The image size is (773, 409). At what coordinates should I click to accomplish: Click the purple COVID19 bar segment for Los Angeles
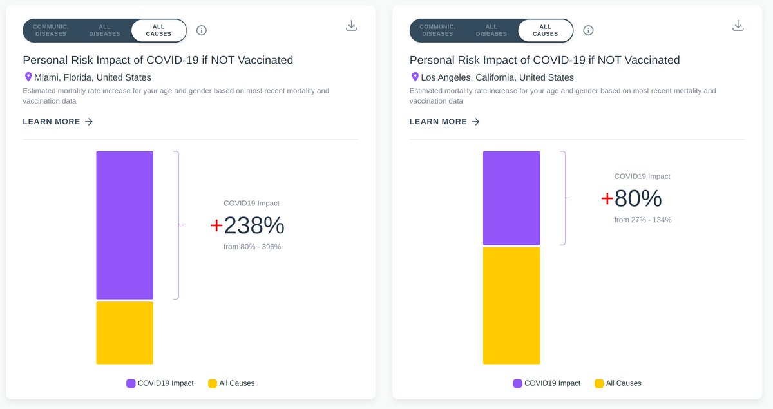pos(511,198)
